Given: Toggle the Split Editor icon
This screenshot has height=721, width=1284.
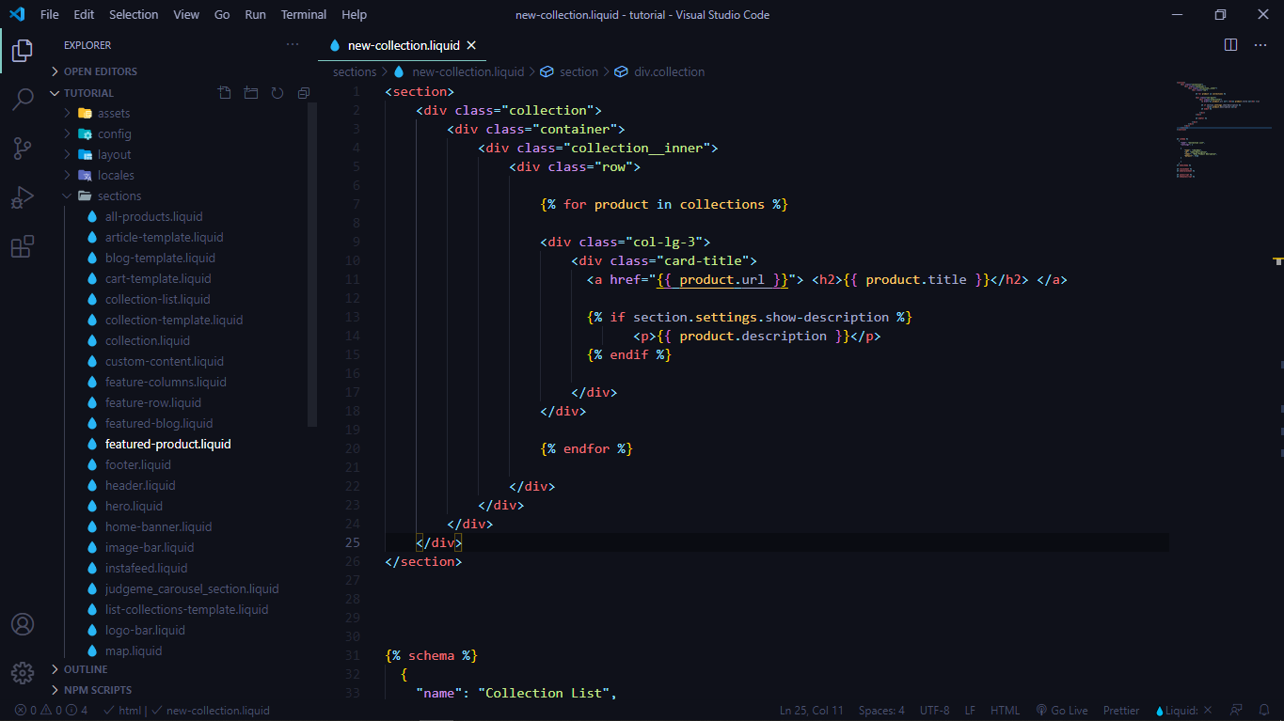Looking at the screenshot, I should [x=1230, y=44].
